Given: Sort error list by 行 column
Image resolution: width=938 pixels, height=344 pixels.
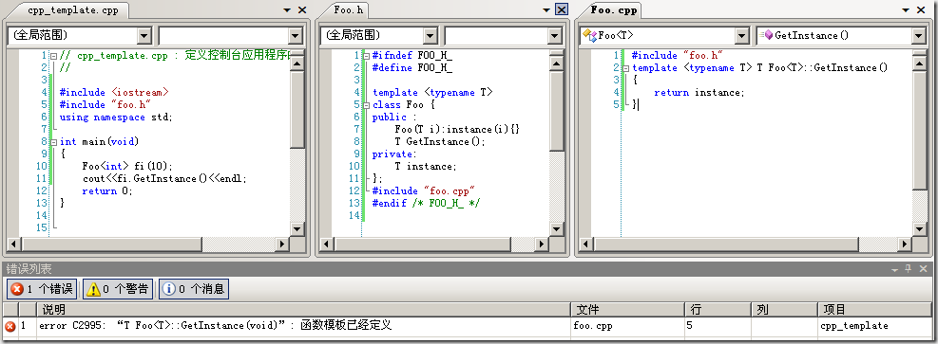Looking at the screenshot, I should [x=718, y=310].
